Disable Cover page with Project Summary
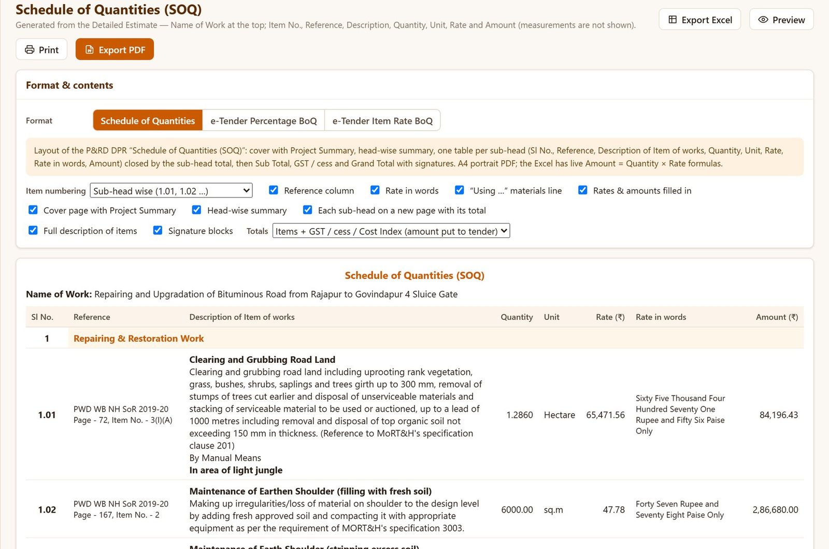Image resolution: width=829 pixels, height=549 pixels. click(x=33, y=210)
